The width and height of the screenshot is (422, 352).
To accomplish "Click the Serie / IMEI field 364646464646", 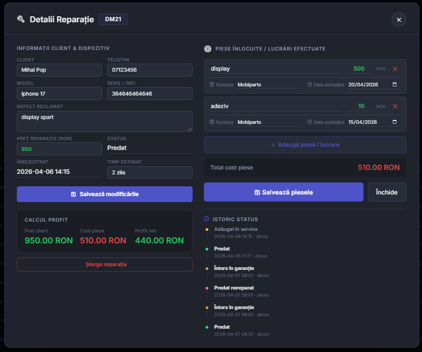I will [150, 93].
